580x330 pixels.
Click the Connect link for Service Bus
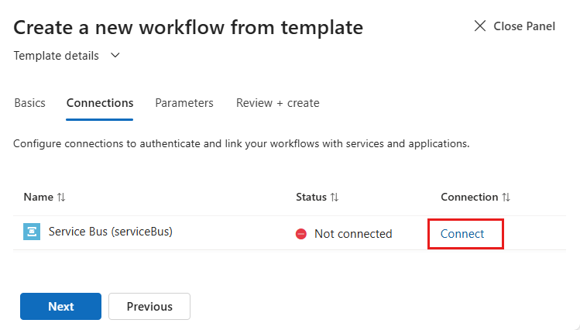coord(462,234)
